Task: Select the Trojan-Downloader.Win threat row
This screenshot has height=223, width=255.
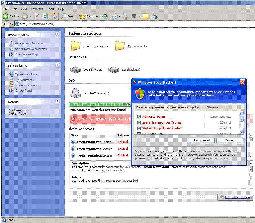Action: [101, 155]
